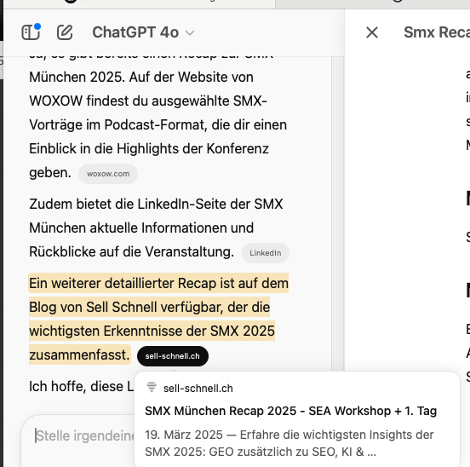This screenshot has height=467, width=470.
Task: Click the line starting Ich hoffe, diese
Action: 82,386
